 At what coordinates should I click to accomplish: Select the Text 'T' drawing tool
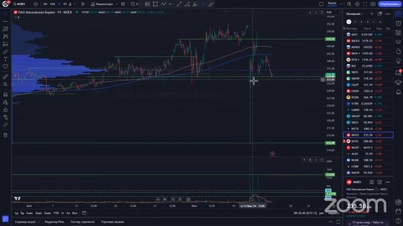(x=6, y=59)
